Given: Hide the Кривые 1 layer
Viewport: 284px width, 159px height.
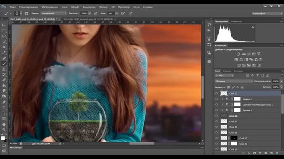Looking at the screenshot, I should coord(217,110).
